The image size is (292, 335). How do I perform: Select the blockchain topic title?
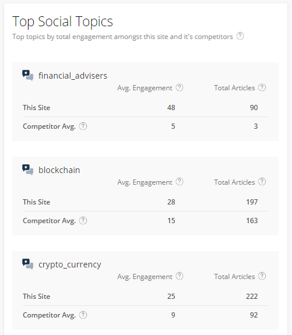[59, 170]
